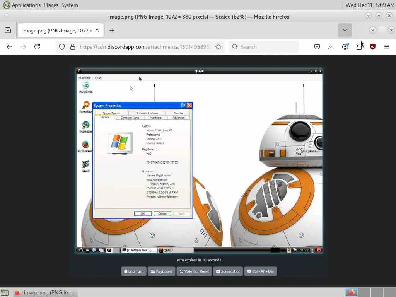Click the Recycle Bin desktop icon
396x297 pixels.
[x=86, y=87]
